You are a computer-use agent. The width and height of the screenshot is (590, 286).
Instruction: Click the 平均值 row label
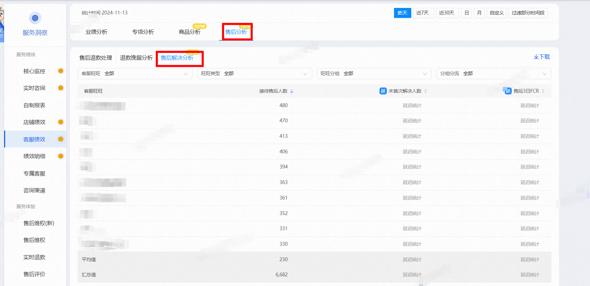coord(89,259)
